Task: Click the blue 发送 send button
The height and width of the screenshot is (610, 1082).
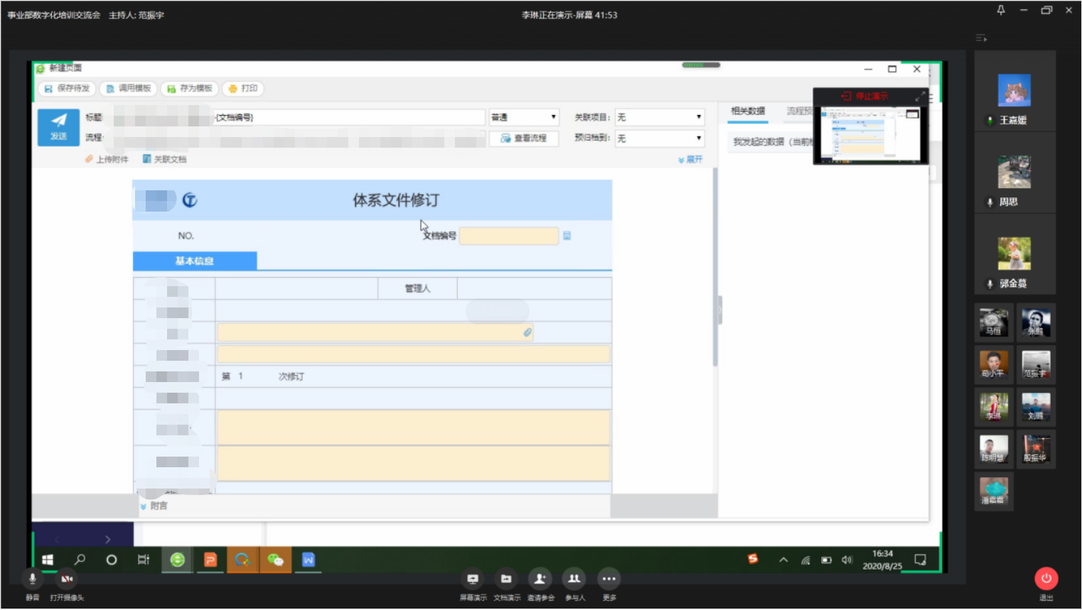Action: [58, 127]
